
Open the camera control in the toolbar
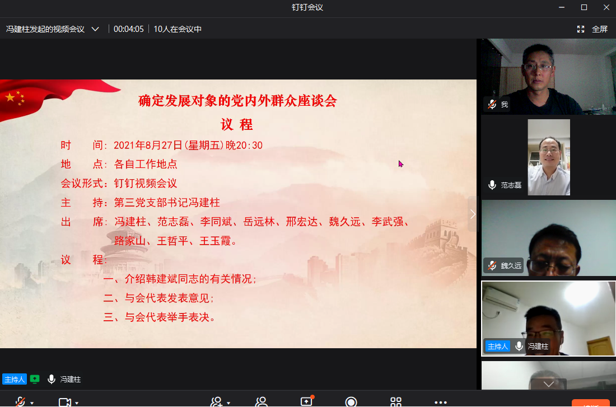tap(63, 401)
